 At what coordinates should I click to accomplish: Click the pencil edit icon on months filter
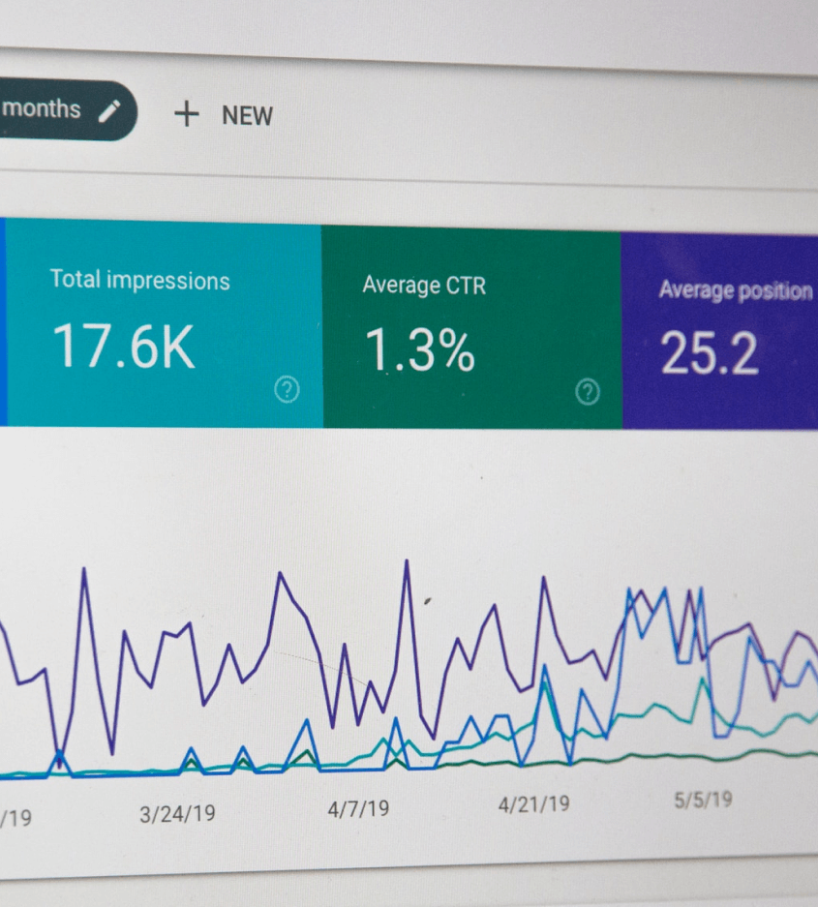click(109, 110)
